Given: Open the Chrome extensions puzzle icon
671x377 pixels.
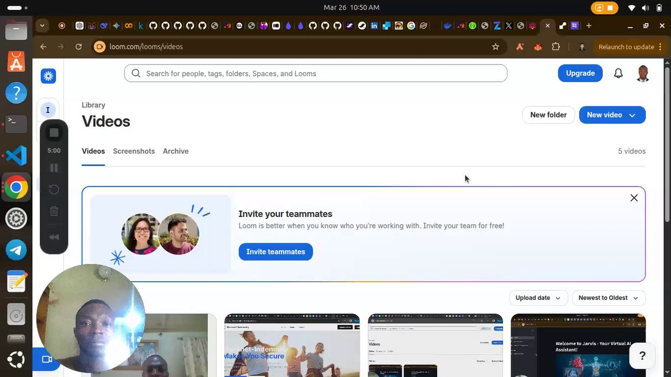Looking at the screenshot, I should 556,47.
